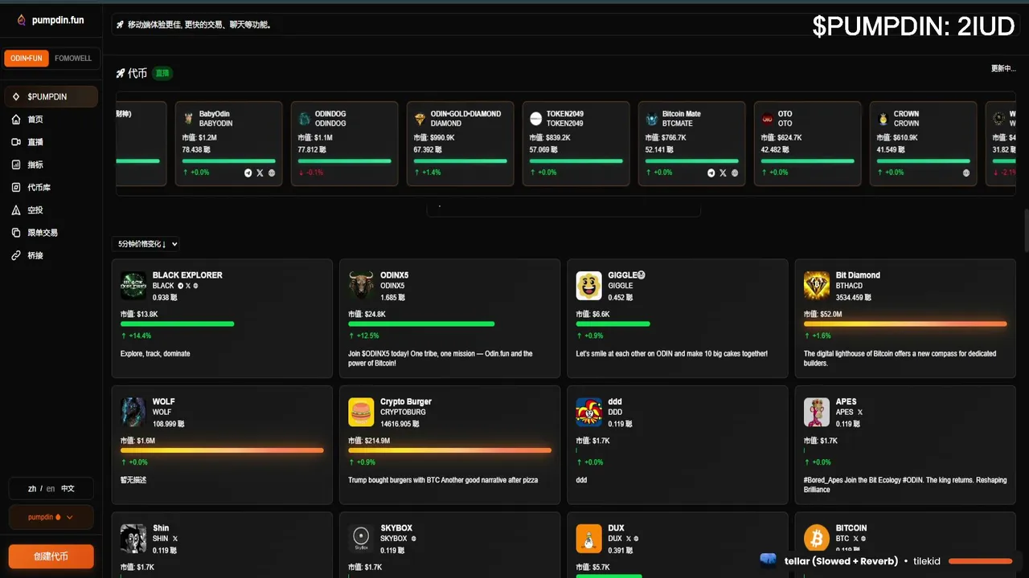Select the 桥接 menu item

51,255
